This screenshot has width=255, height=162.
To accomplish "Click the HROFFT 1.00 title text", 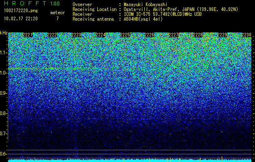I will pyautogui.click(x=32, y=3).
